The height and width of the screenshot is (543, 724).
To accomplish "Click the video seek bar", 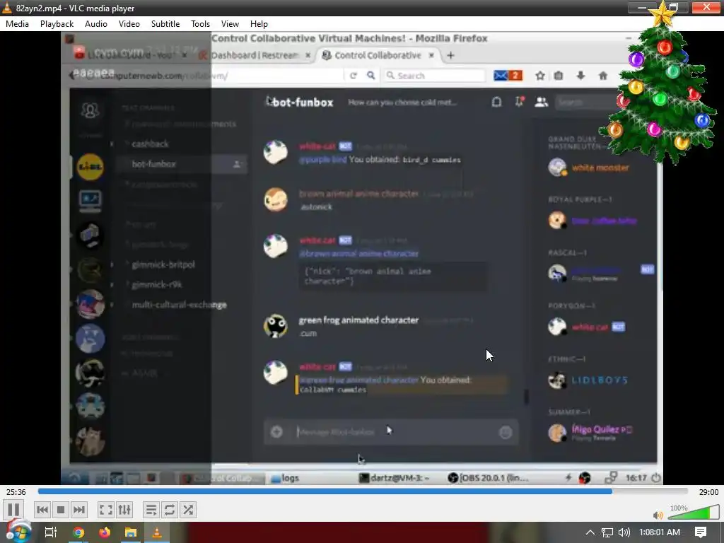I will [x=363, y=491].
